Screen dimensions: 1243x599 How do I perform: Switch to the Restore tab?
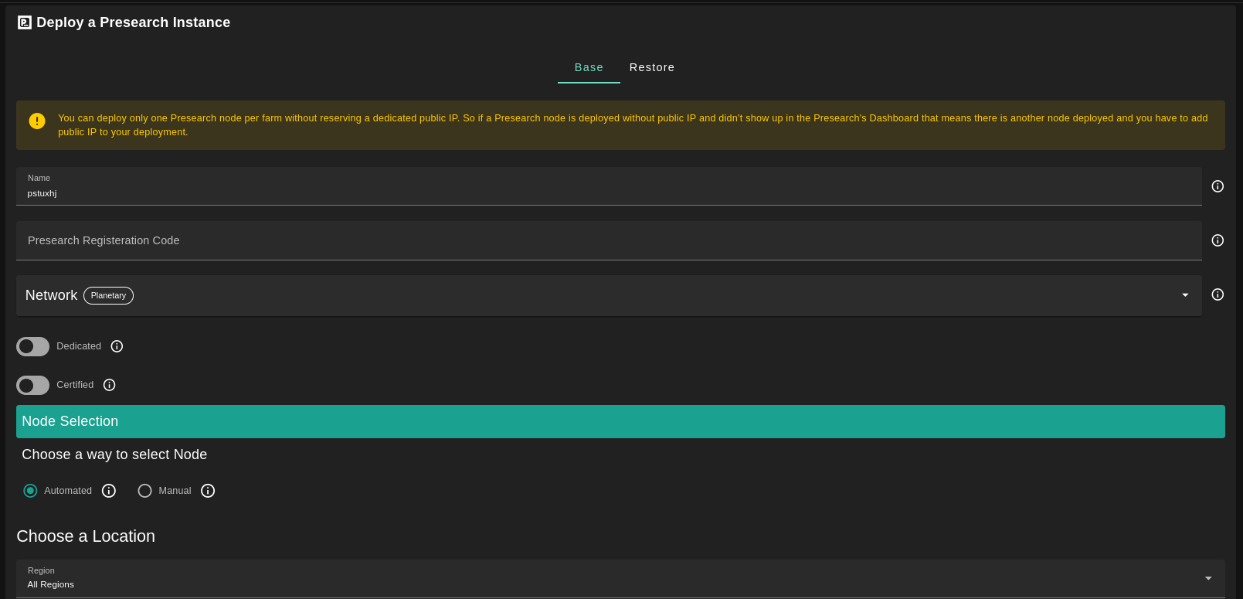(651, 67)
